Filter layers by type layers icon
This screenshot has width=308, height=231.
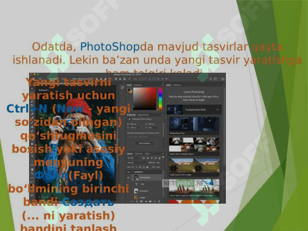pos(151,158)
